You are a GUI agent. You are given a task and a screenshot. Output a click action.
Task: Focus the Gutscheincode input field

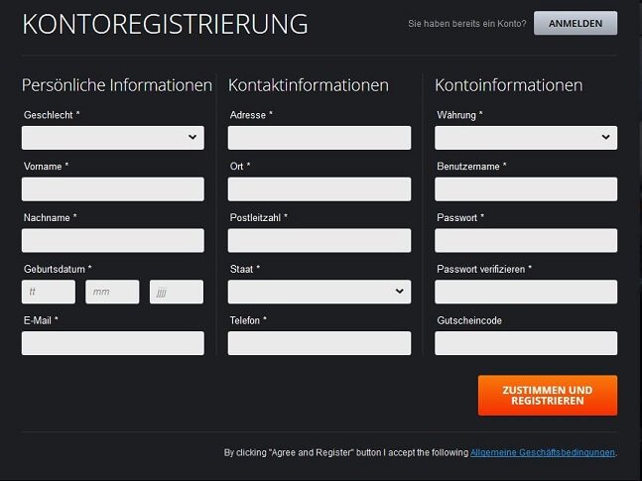(x=526, y=343)
